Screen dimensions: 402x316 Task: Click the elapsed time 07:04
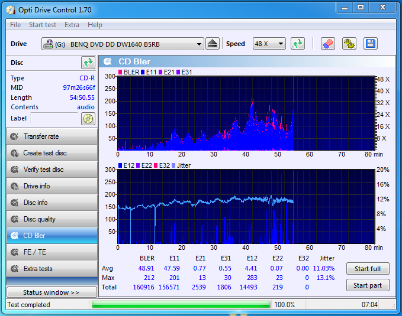[369, 305]
